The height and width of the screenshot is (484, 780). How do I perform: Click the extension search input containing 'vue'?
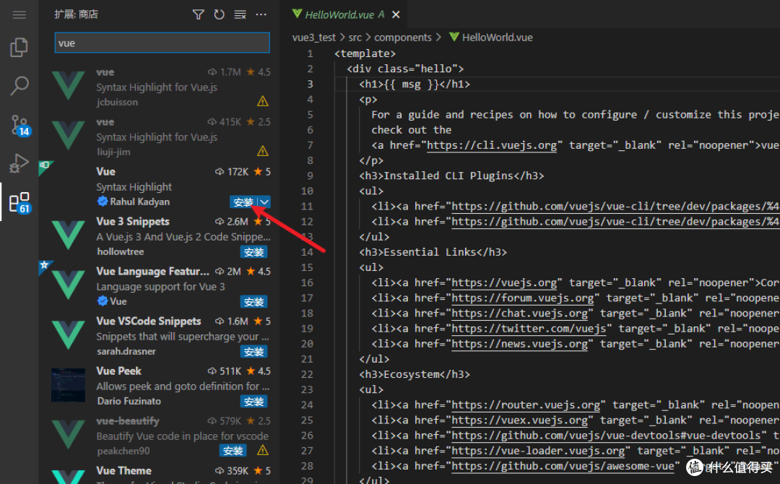[x=161, y=43]
